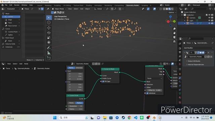This screenshot has width=215, height=121.
Task: Select the Scale tool in viewport toolbar
Action: pos(49,38)
